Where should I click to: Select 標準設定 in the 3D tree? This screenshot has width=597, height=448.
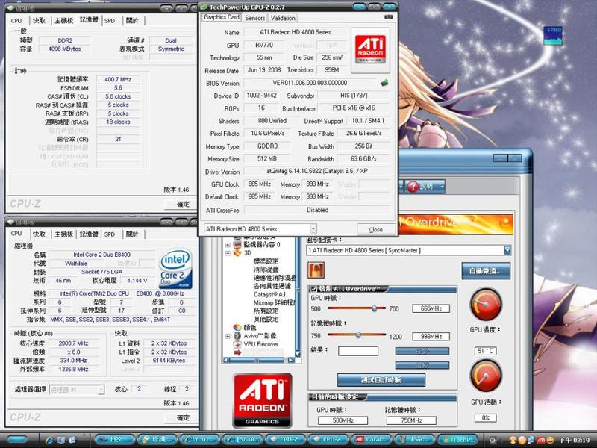click(x=266, y=261)
